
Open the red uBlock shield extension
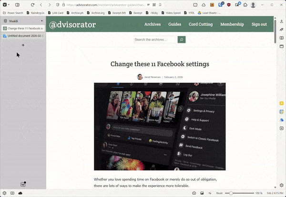229,5
